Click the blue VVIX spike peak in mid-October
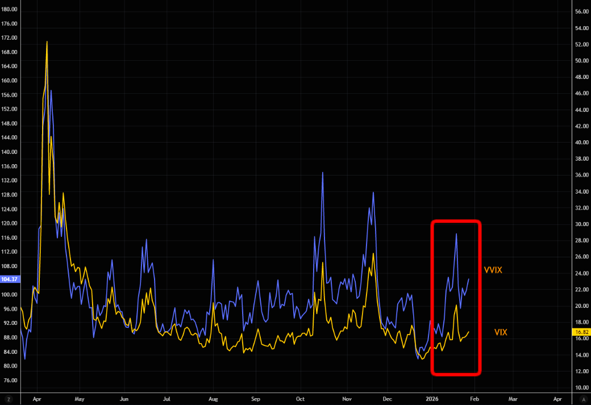The image size is (591, 405). tap(322, 172)
